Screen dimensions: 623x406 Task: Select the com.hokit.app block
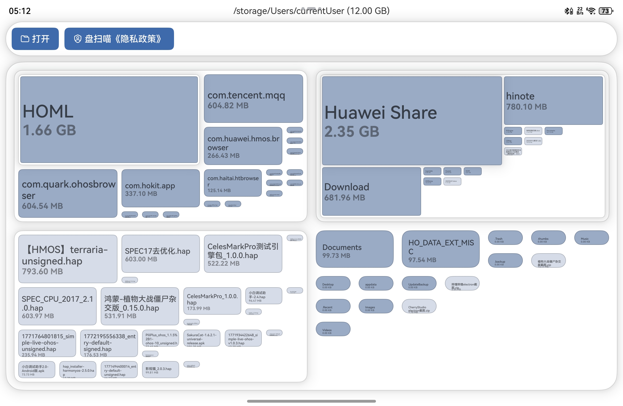[x=160, y=188]
